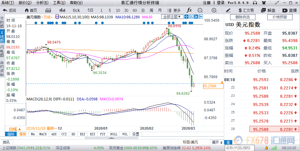
Task: Click the alert bell icon
Action: click(266, 148)
